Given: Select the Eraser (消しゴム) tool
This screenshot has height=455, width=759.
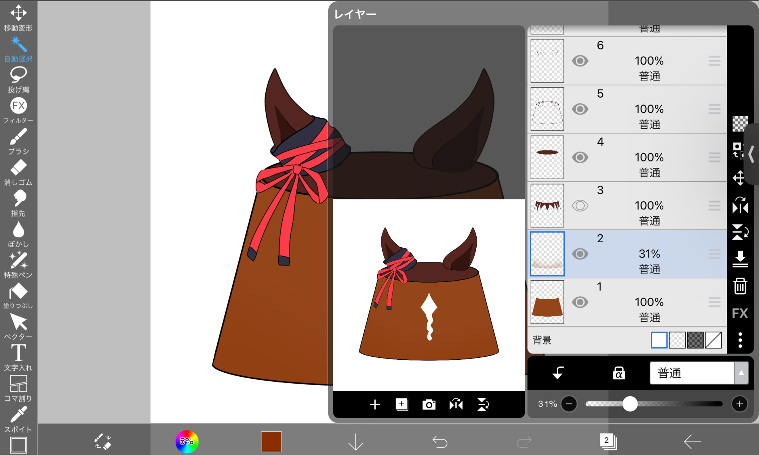Looking at the screenshot, I should tap(18, 171).
